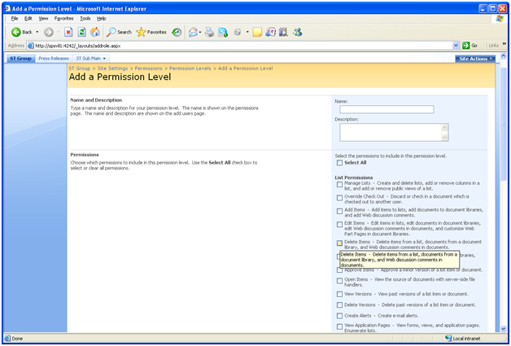The height and width of the screenshot is (346, 511).
Task: Check the Select All checkbox
Action: tap(339, 163)
